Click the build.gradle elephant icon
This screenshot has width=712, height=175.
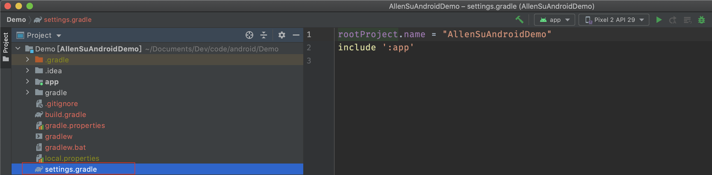(39, 115)
